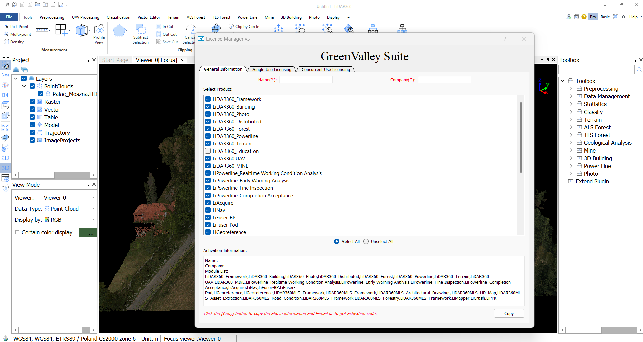
Task: Choose Out Cut clipping option
Action: point(167,34)
